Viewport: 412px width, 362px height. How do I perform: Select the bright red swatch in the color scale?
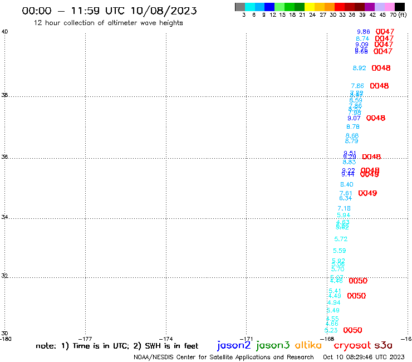coord(340,7)
